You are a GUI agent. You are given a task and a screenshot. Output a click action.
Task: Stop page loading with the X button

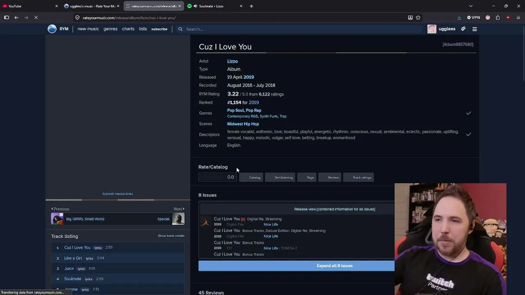36,18
